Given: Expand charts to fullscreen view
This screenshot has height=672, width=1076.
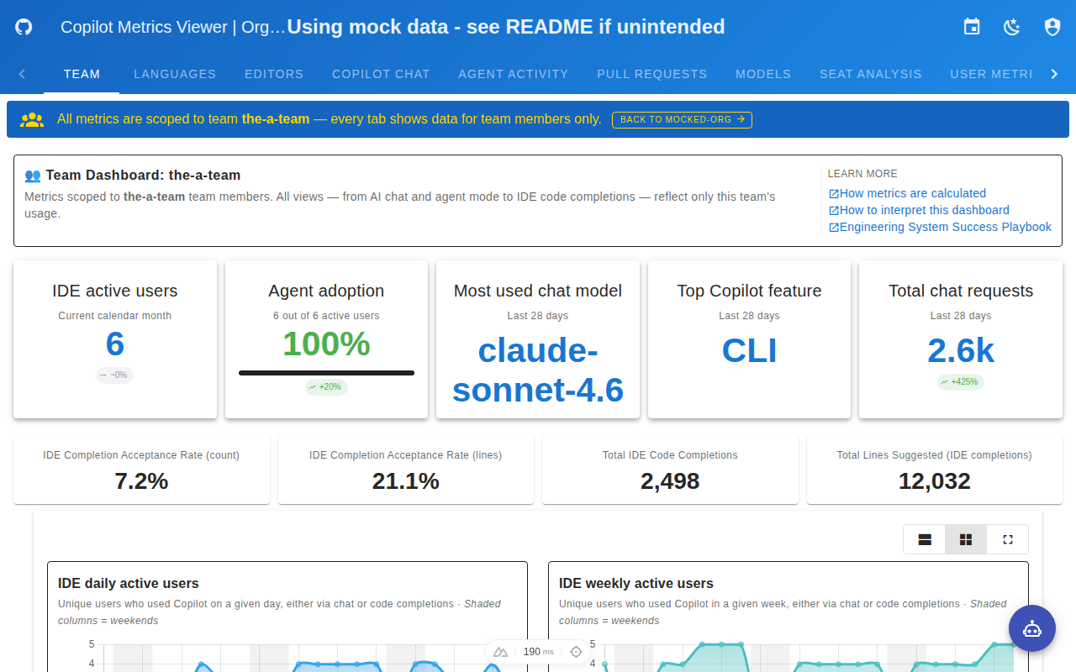Looking at the screenshot, I should pyautogui.click(x=1008, y=539).
